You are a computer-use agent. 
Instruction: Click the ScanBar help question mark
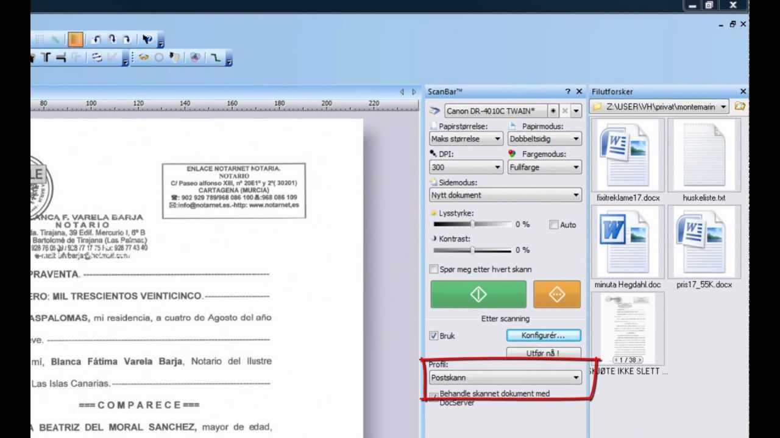point(567,91)
